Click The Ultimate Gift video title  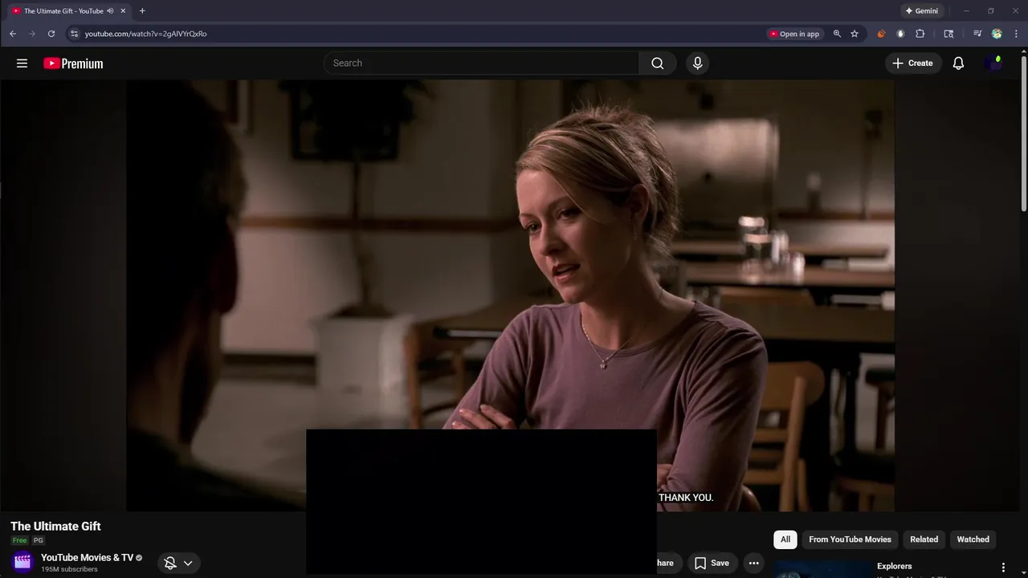(x=55, y=527)
